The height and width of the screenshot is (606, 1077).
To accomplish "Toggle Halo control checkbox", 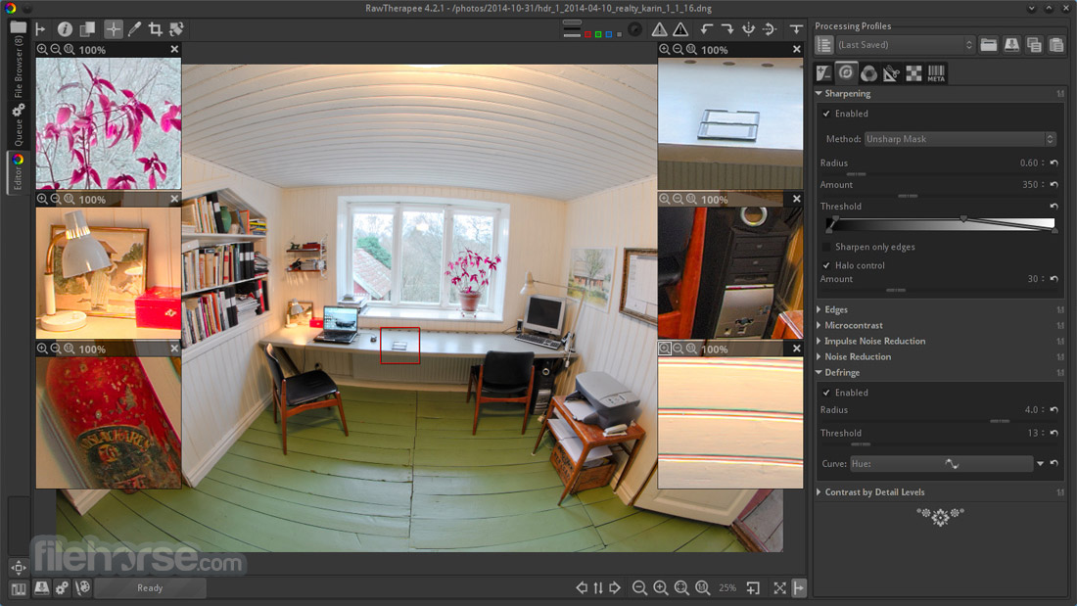I will [826, 265].
